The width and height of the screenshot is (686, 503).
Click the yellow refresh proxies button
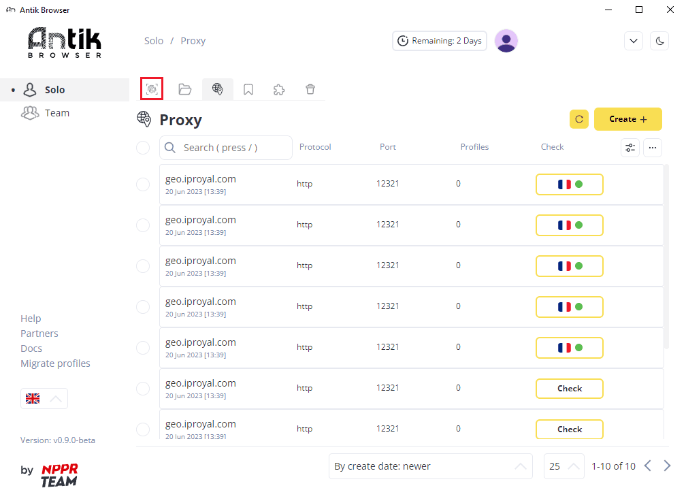point(578,119)
